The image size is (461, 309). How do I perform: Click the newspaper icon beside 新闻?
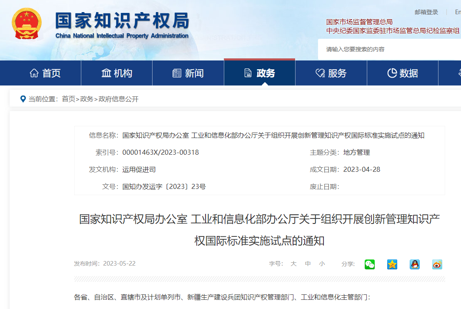click(177, 73)
